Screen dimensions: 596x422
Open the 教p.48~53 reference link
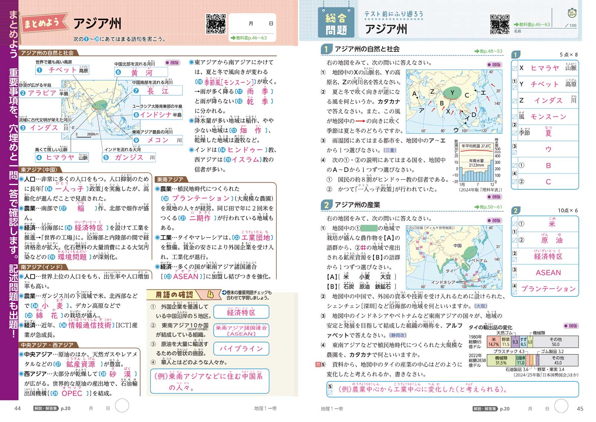pos(488,51)
